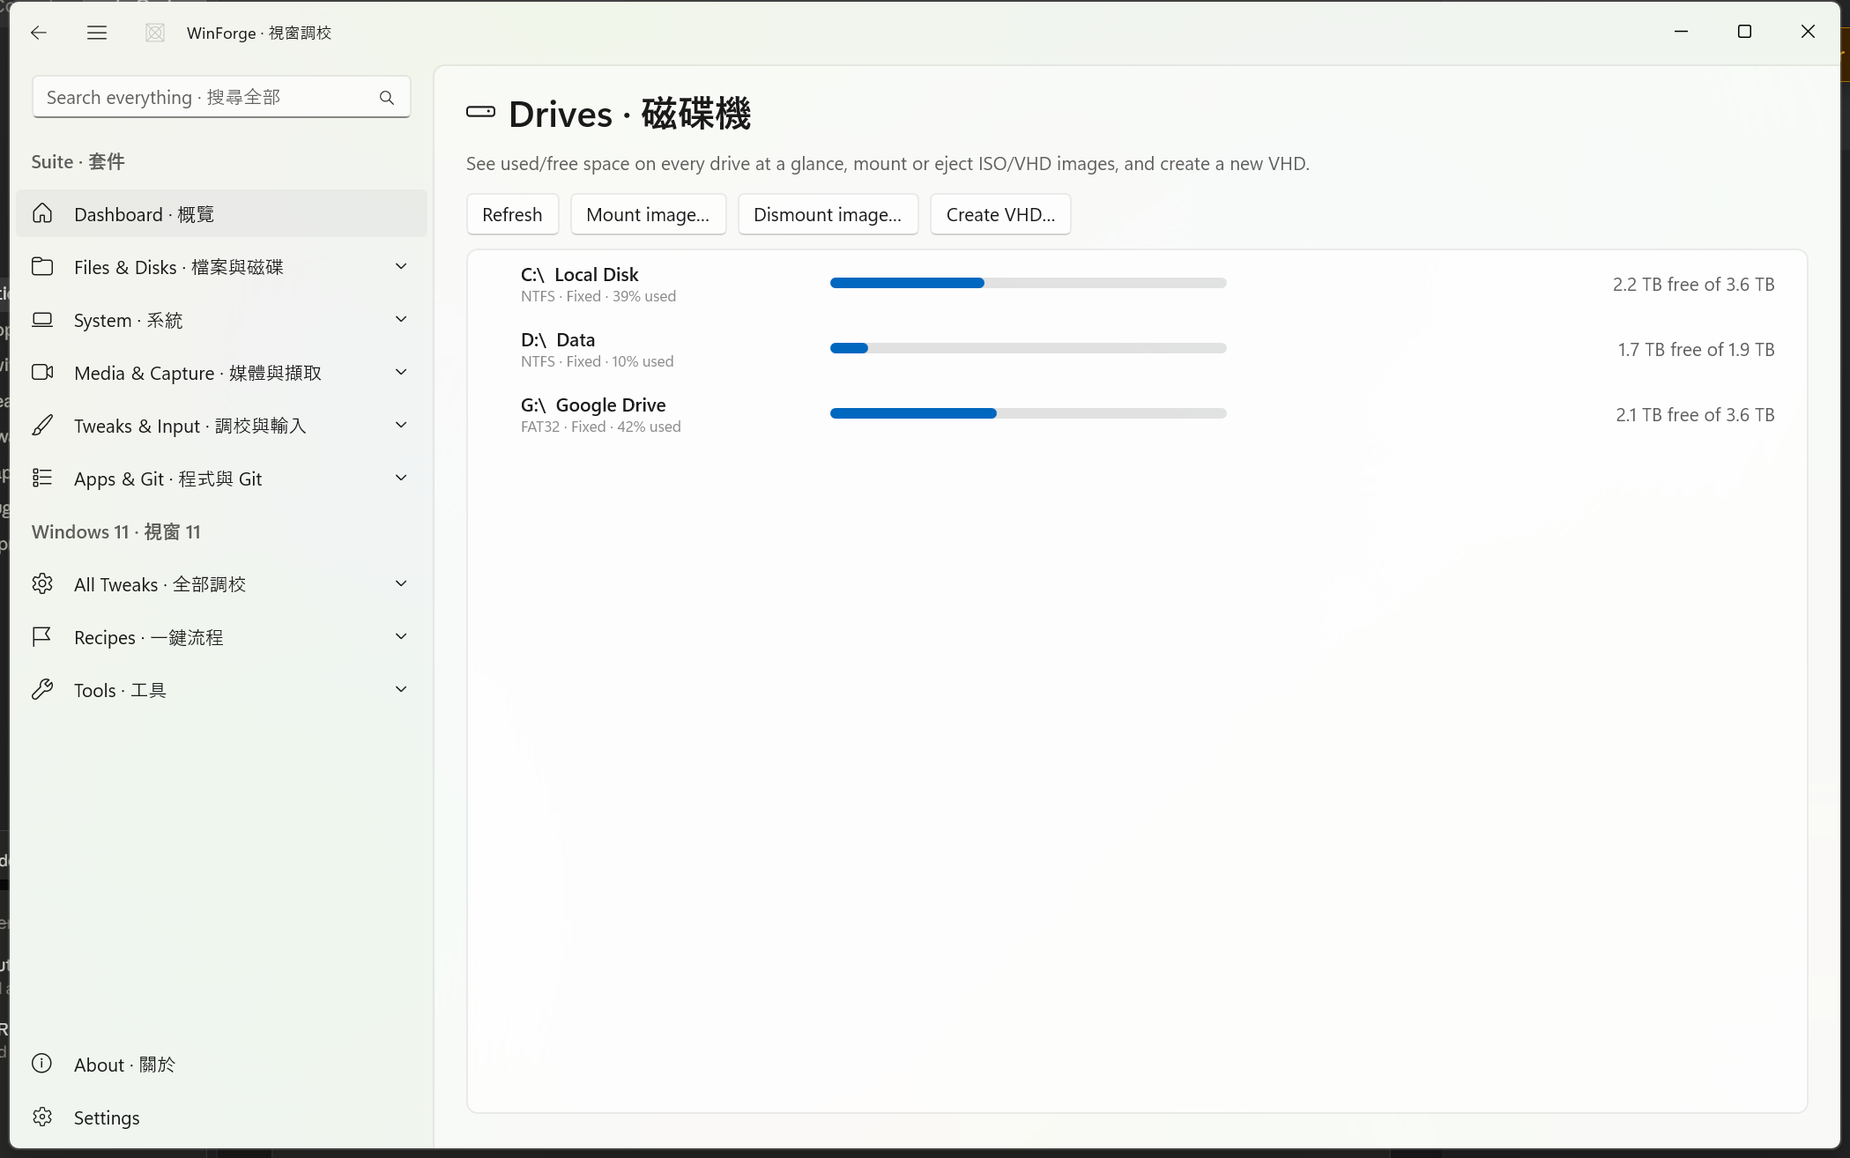Click the G:\ Google Drive usage bar
The height and width of the screenshot is (1158, 1850).
(x=1028, y=413)
